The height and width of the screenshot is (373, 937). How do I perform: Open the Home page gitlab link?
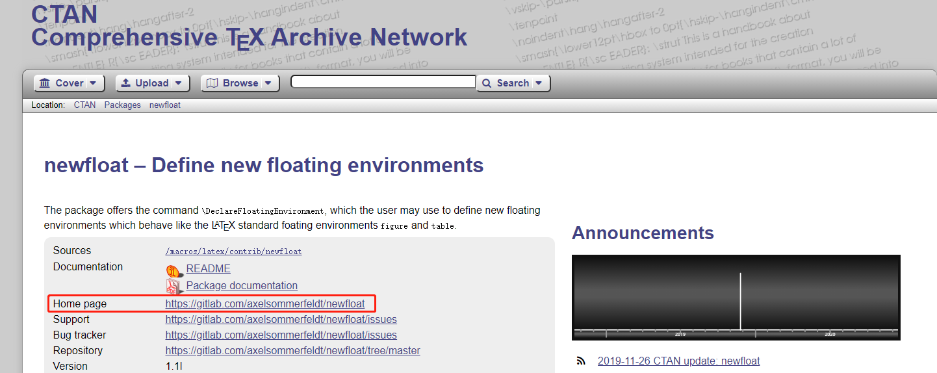265,303
